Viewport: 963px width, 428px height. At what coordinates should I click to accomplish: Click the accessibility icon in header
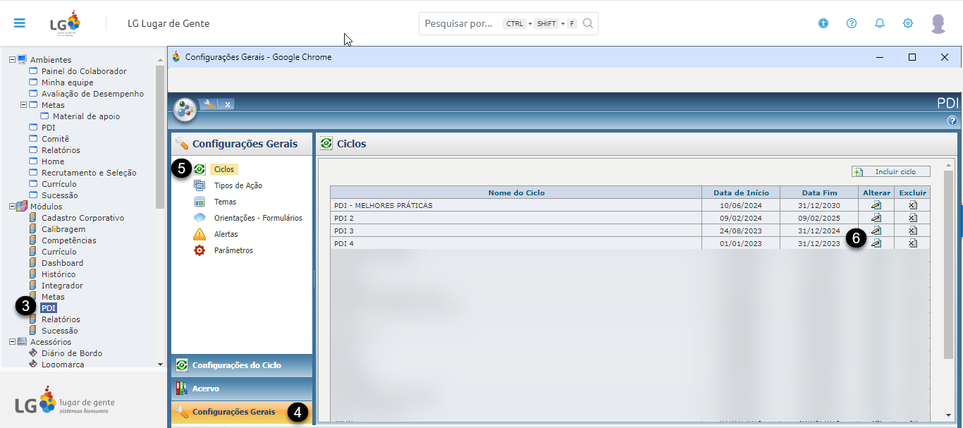tap(823, 23)
